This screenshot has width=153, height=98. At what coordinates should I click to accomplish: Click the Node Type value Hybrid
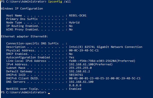74,22
